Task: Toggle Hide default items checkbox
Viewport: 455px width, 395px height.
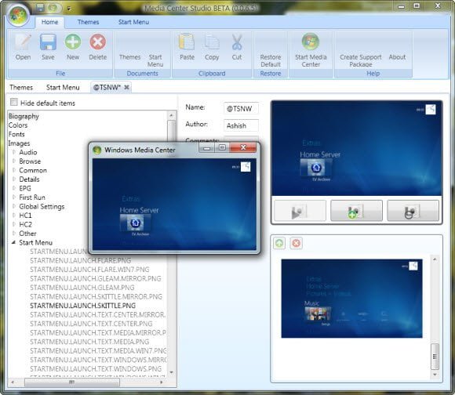Action: [x=13, y=102]
